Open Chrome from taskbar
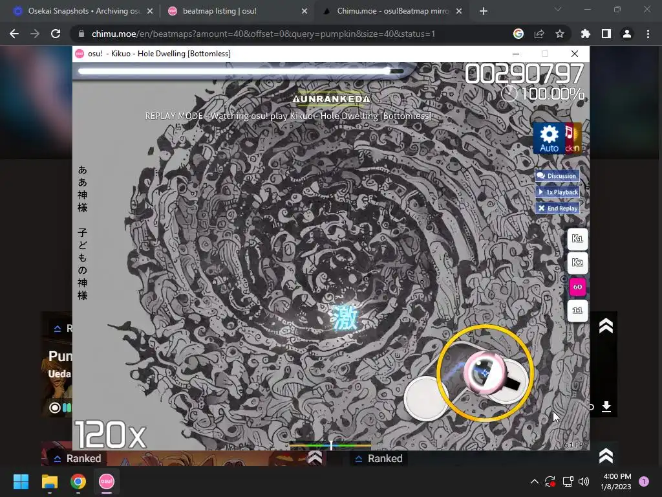Screen dimensions: 662x497 (x=78, y=481)
